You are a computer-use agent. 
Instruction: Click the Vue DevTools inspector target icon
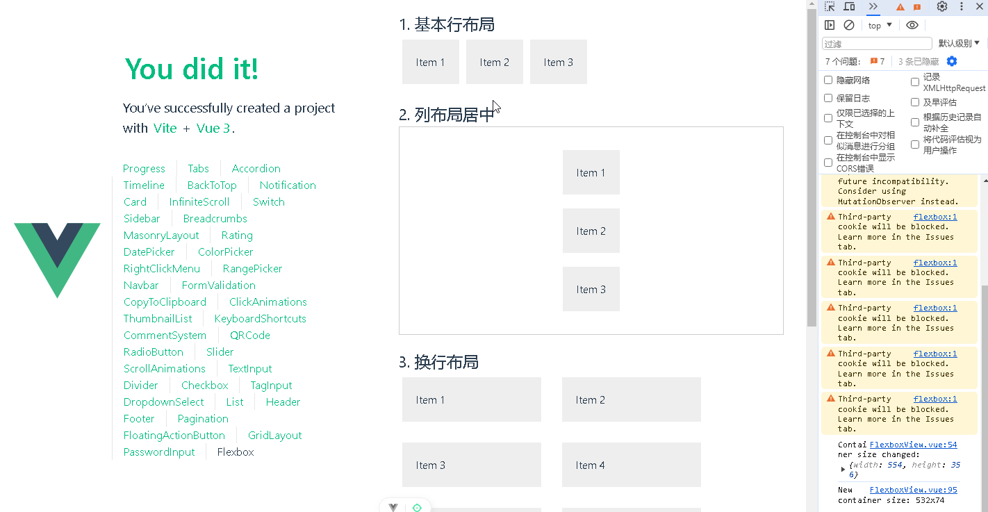pyautogui.click(x=417, y=507)
